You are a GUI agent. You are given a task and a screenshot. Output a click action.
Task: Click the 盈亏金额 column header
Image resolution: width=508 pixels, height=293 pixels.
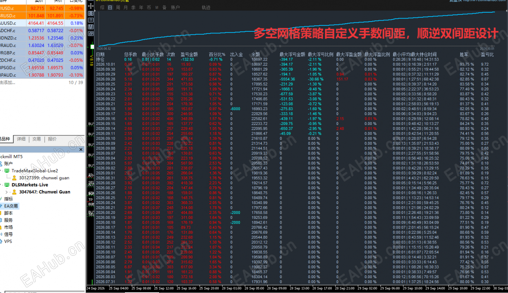click(189, 54)
